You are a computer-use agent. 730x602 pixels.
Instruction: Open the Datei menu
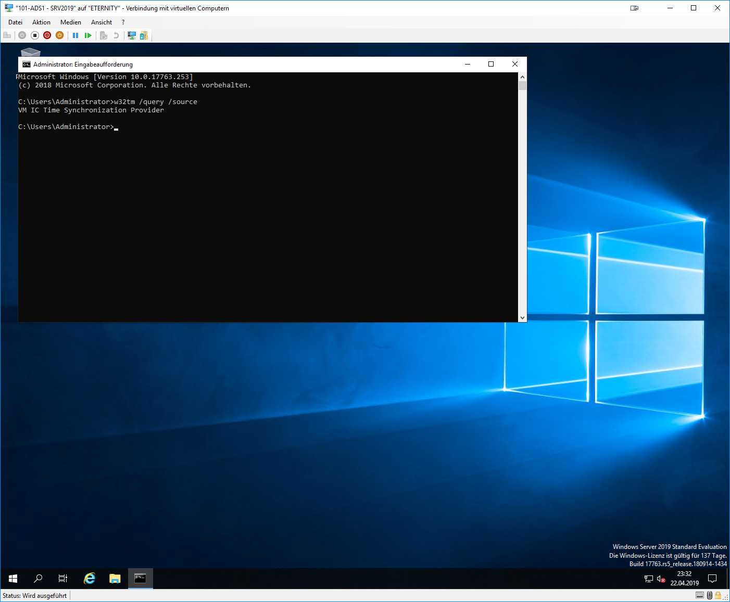point(15,22)
